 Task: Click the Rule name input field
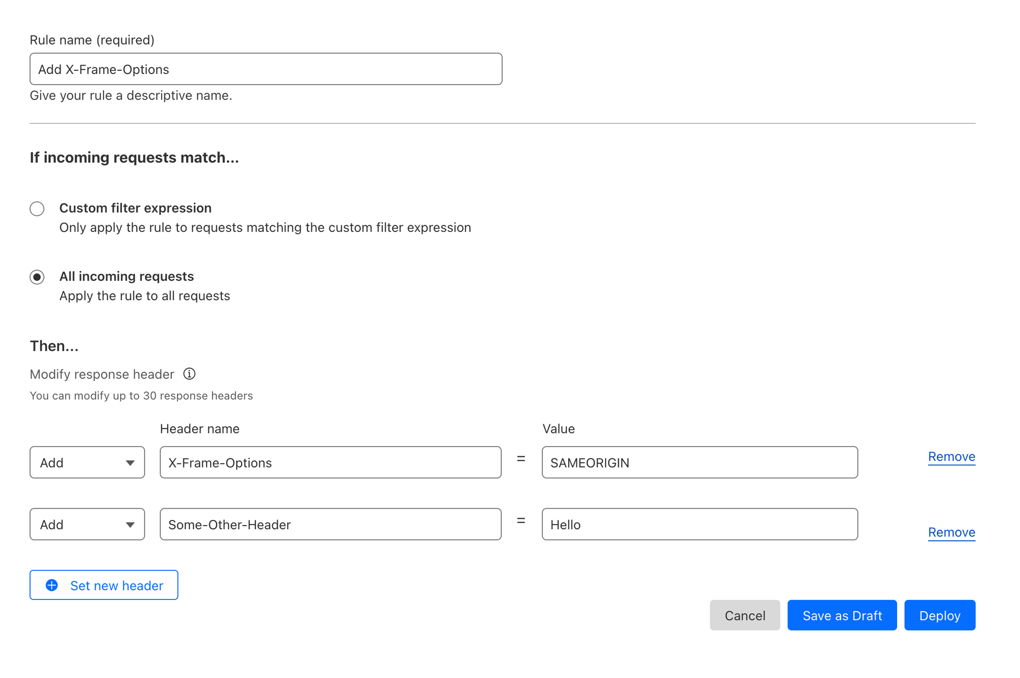(x=266, y=69)
